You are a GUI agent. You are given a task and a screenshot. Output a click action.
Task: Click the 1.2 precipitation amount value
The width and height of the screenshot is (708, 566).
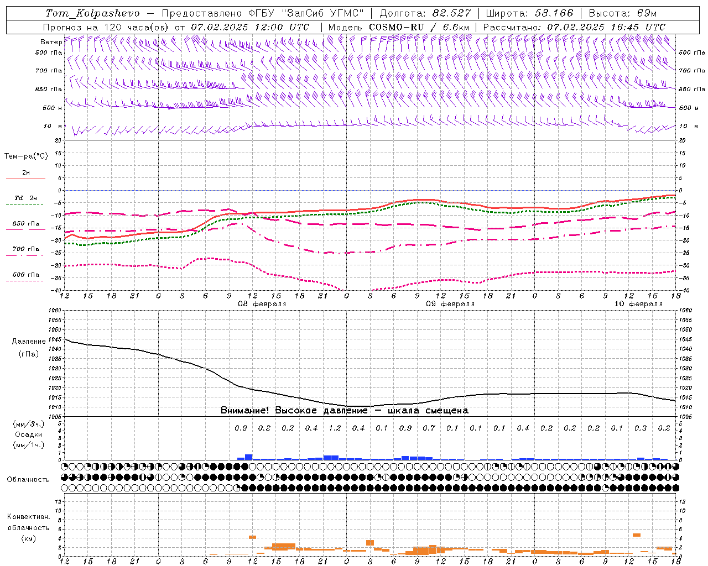pos(335,428)
